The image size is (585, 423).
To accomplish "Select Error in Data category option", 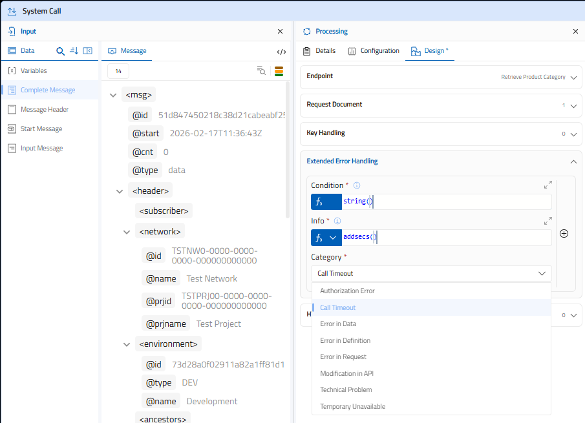I will (338, 324).
